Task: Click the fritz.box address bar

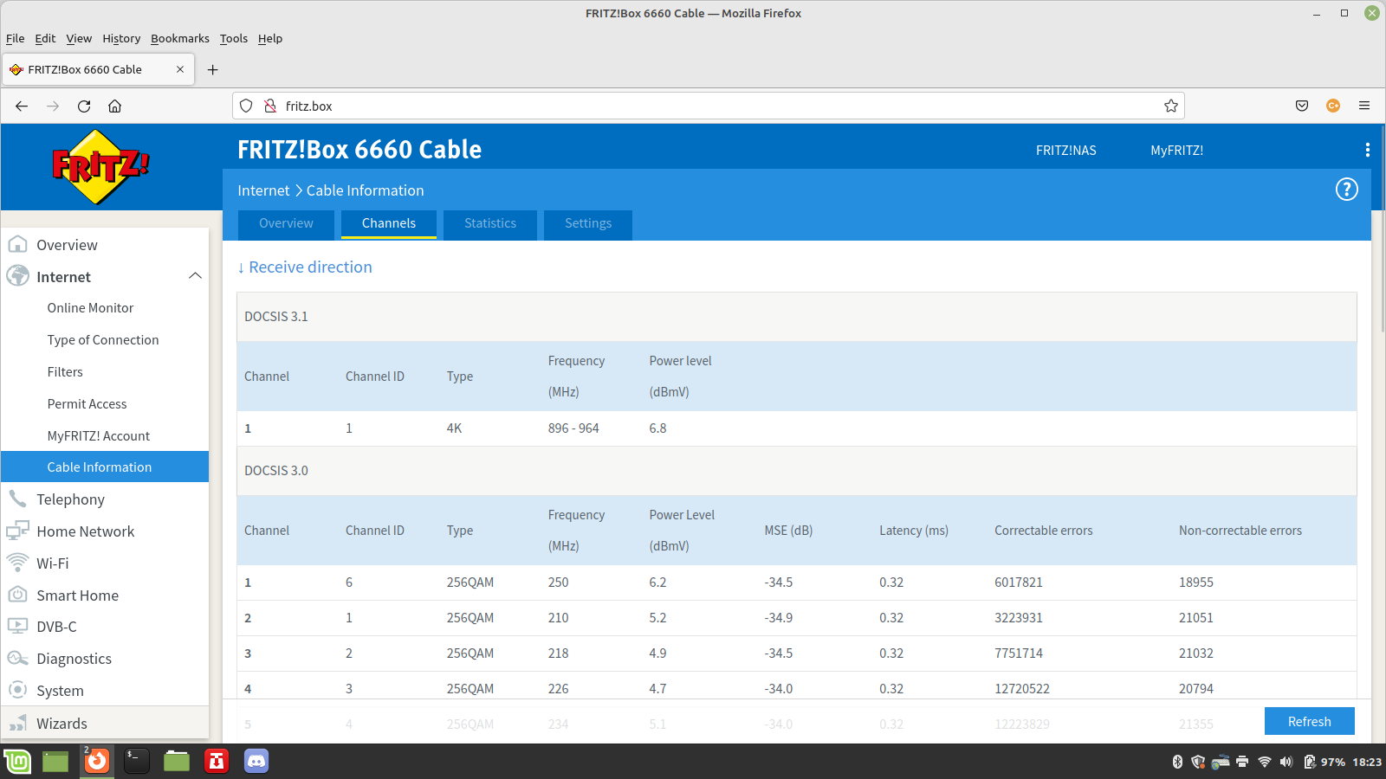Action: tap(709, 106)
